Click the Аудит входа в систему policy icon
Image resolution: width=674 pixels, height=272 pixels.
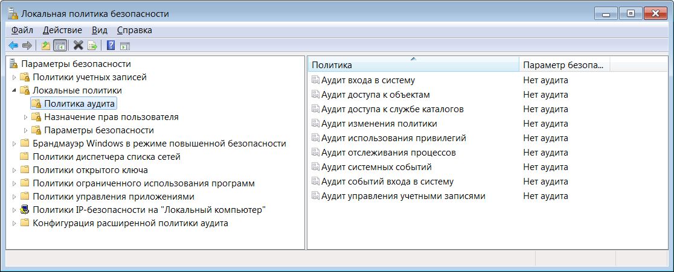pyautogui.click(x=315, y=80)
